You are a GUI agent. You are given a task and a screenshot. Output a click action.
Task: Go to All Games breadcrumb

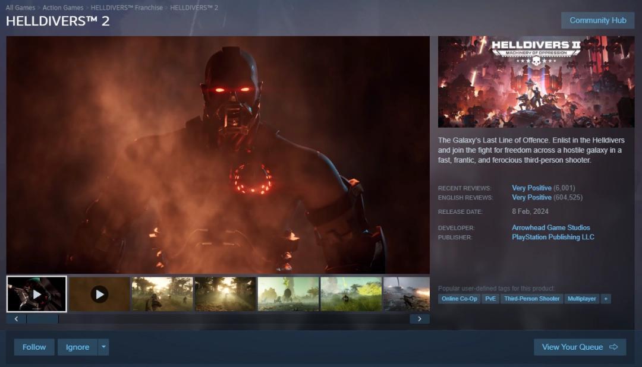20,8
